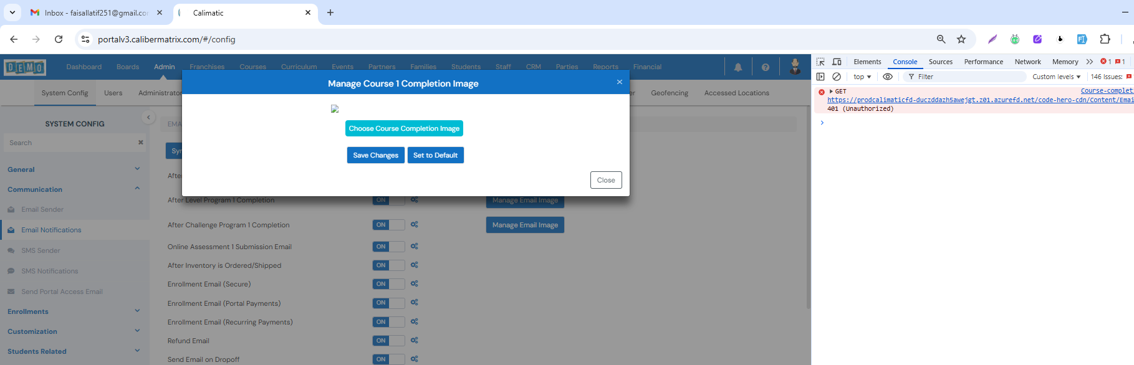Click the system config Search field
This screenshot has height=365, width=1134.
click(74, 143)
